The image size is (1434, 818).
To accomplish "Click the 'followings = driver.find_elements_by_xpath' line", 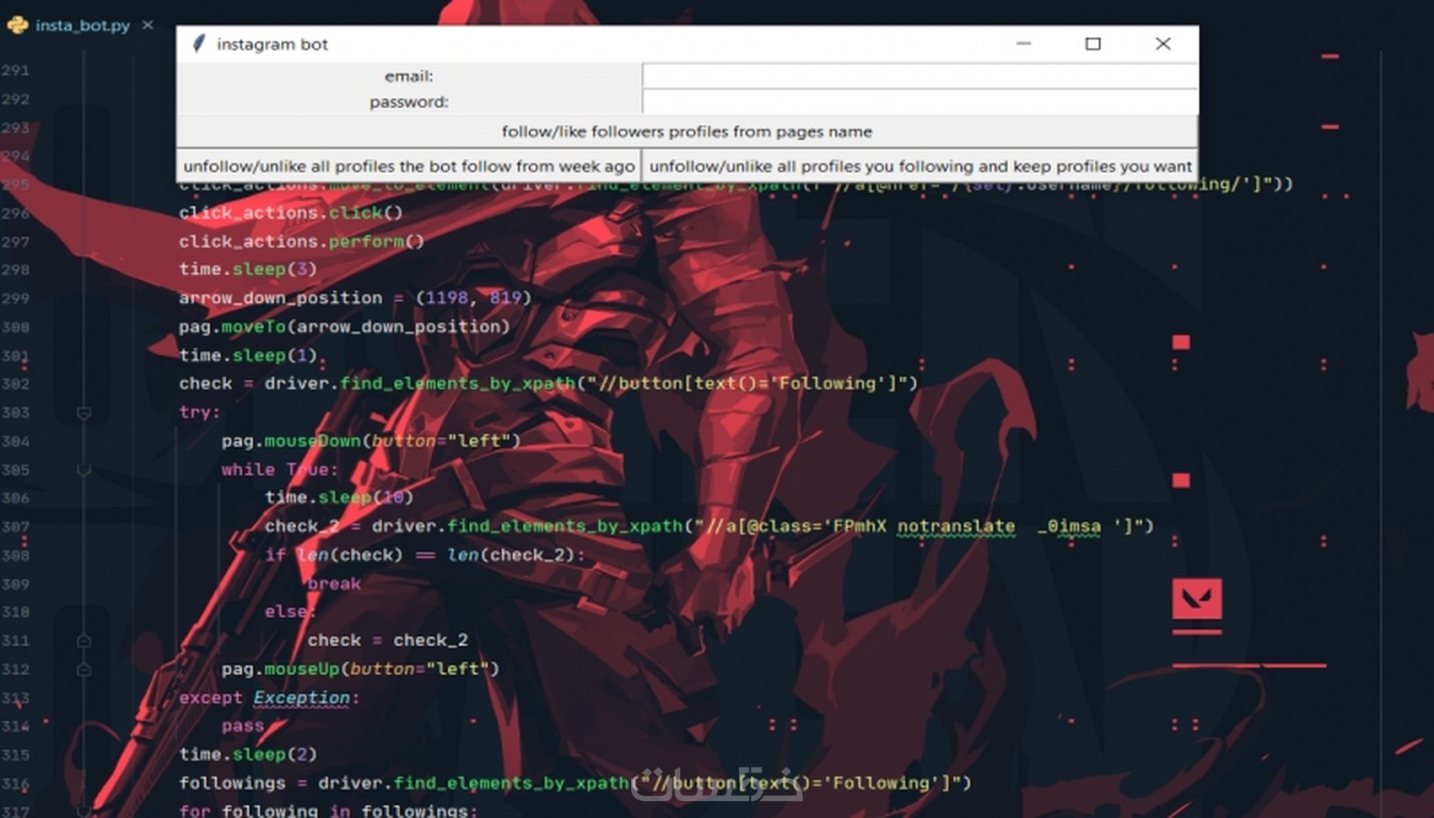I will click(x=574, y=783).
